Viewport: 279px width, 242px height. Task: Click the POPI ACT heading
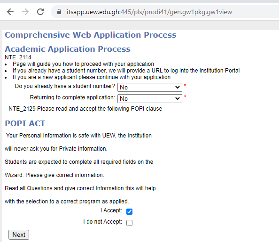point(25,123)
